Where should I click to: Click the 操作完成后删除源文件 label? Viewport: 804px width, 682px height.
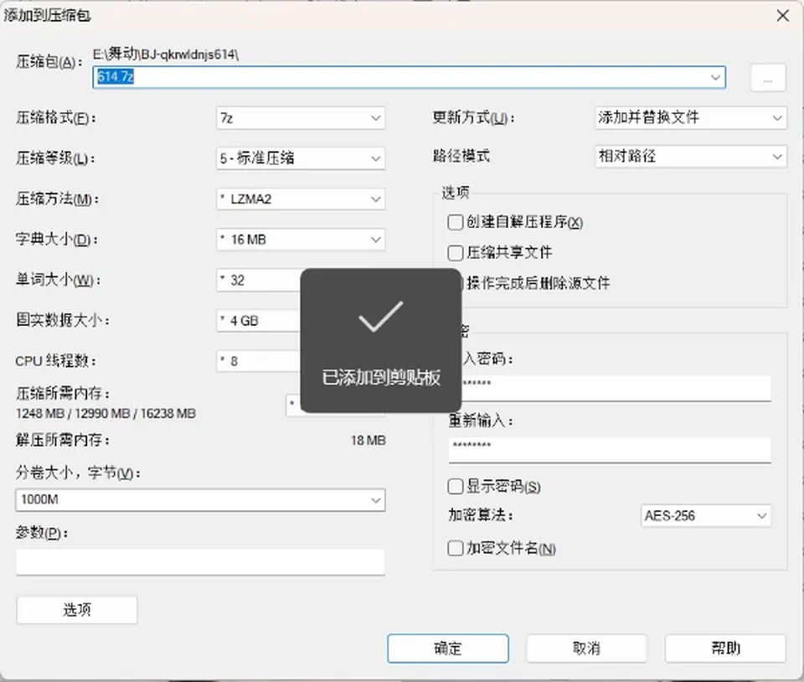(538, 283)
